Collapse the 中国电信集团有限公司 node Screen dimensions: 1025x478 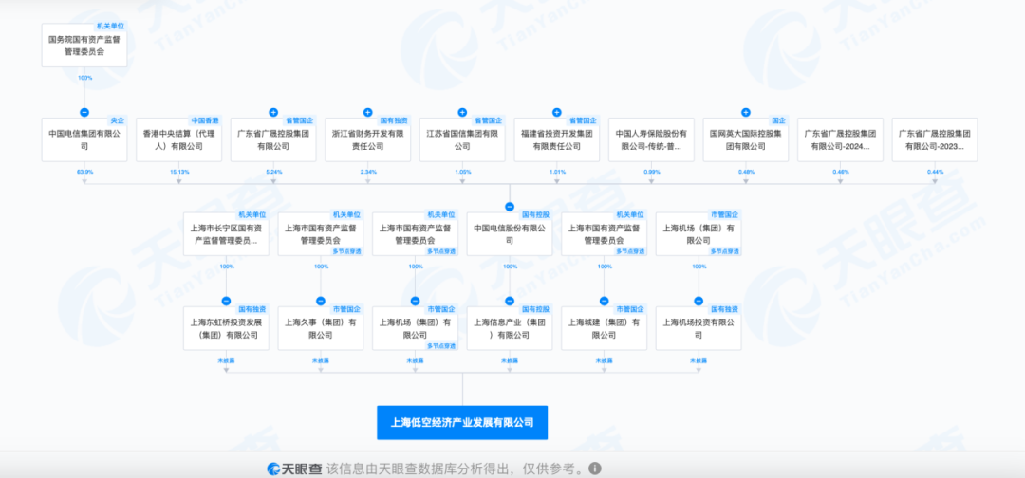tap(84, 112)
